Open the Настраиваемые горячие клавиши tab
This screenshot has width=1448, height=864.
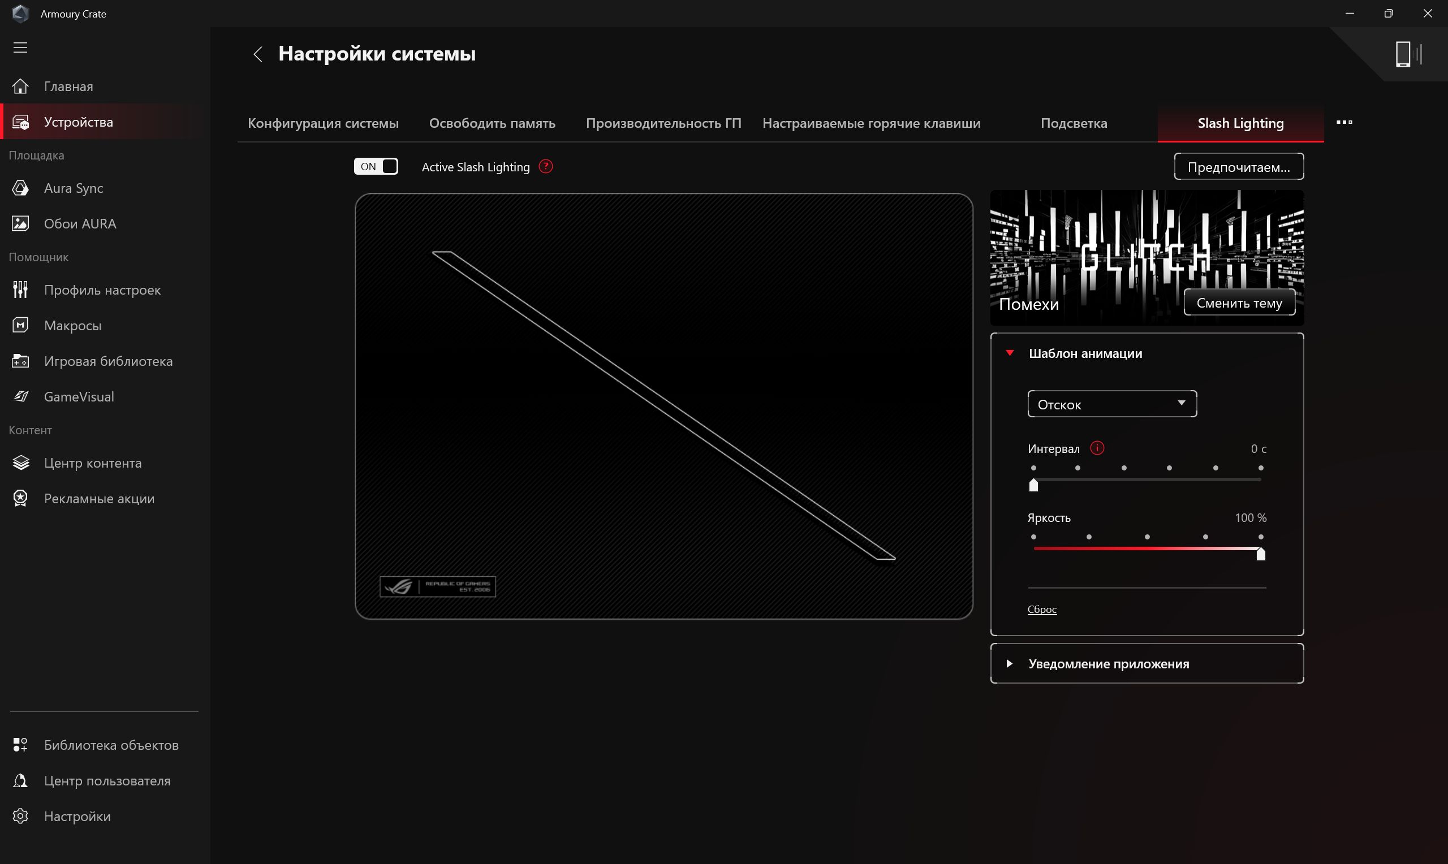click(x=871, y=123)
